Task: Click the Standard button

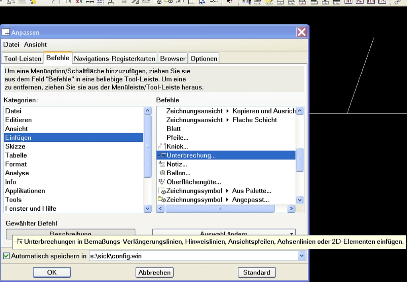Action: pyautogui.click(x=256, y=272)
